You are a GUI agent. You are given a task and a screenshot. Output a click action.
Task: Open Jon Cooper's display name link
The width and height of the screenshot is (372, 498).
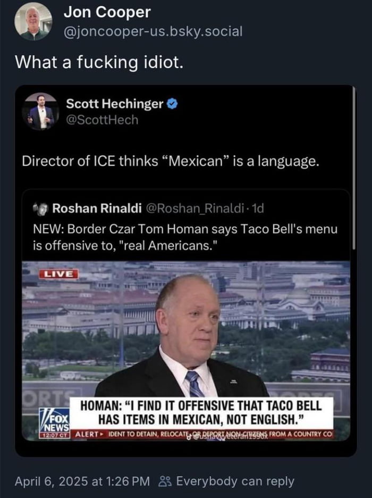(107, 12)
